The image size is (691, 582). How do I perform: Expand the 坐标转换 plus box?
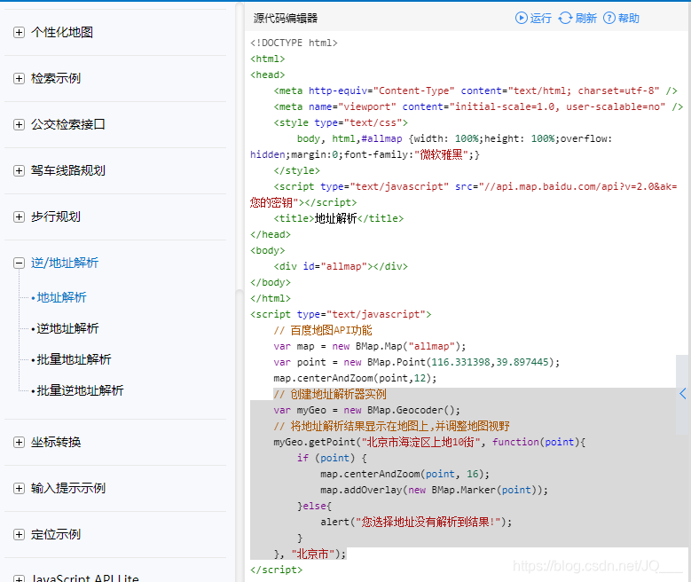(x=19, y=442)
